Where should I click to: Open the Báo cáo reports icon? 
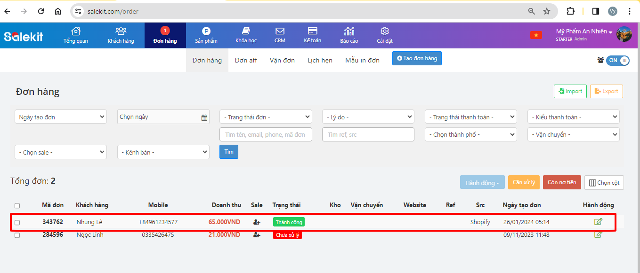coord(349,31)
